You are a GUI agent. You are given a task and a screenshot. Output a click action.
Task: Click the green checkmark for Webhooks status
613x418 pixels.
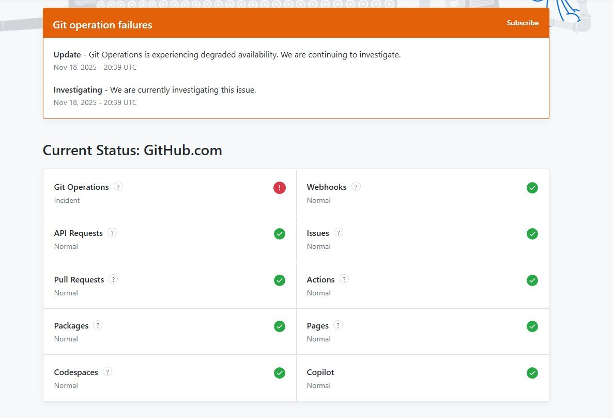(x=532, y=188)
